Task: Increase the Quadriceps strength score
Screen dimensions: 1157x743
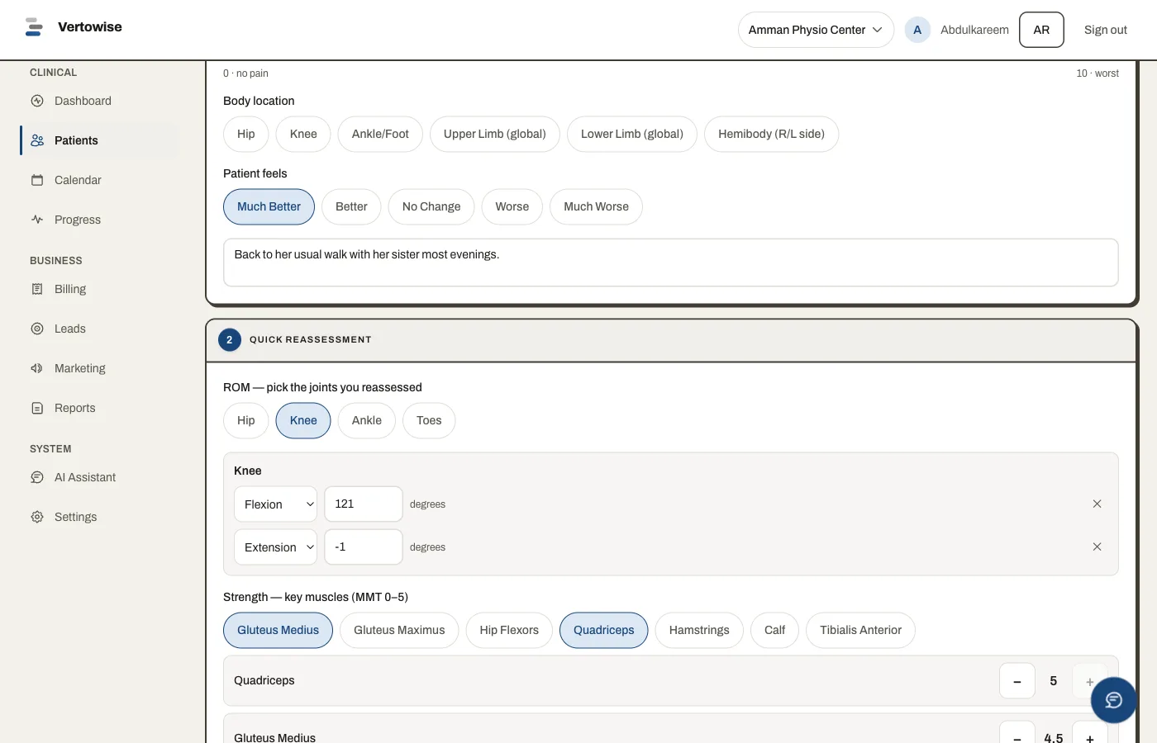Action: 1090,681
